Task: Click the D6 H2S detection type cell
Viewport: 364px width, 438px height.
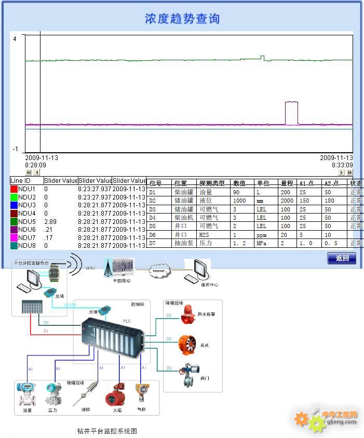Action: (204, 235)
